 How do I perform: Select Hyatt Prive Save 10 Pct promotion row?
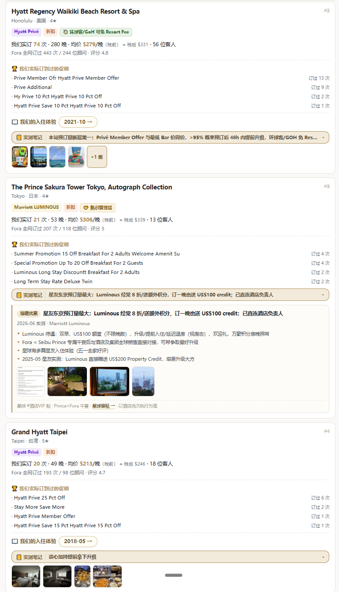click(170, 106)
